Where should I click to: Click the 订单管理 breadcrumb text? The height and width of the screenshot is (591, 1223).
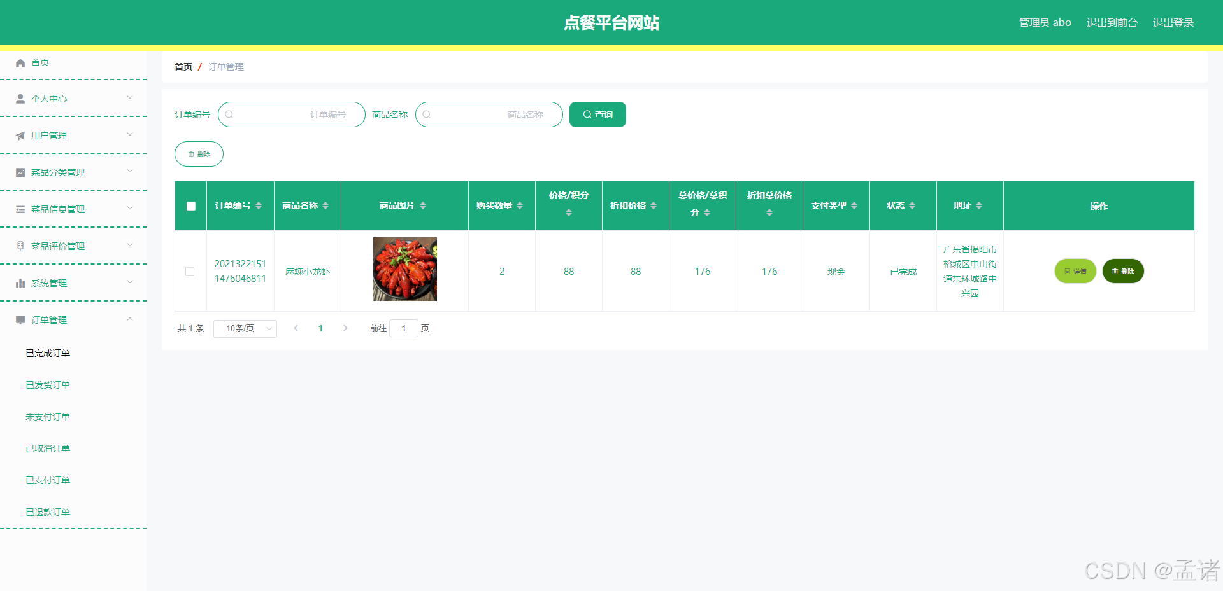[226, 67]
